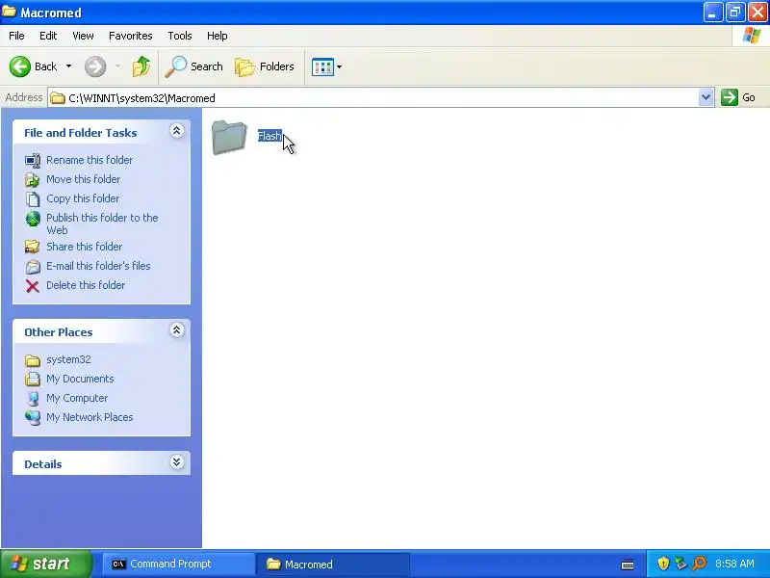Open My Network Places link

pos(90,417)
